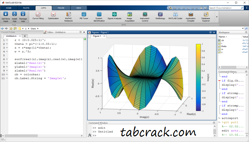Open Editor panel actions menu
The image size is (249, 142).
tap(80, 32)
